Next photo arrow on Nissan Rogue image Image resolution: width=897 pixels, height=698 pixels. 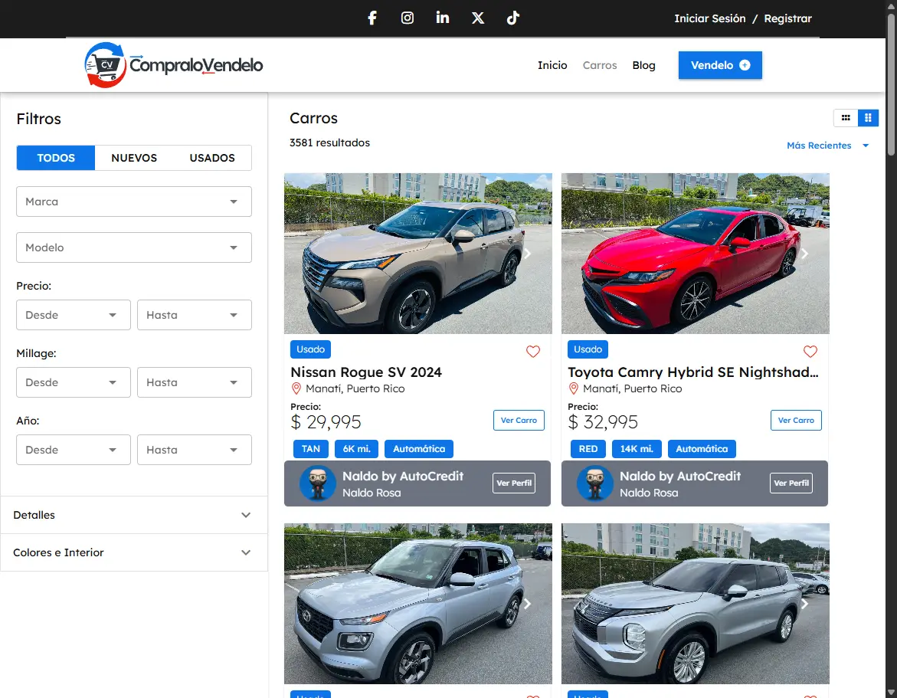click(x=528, y=254)
